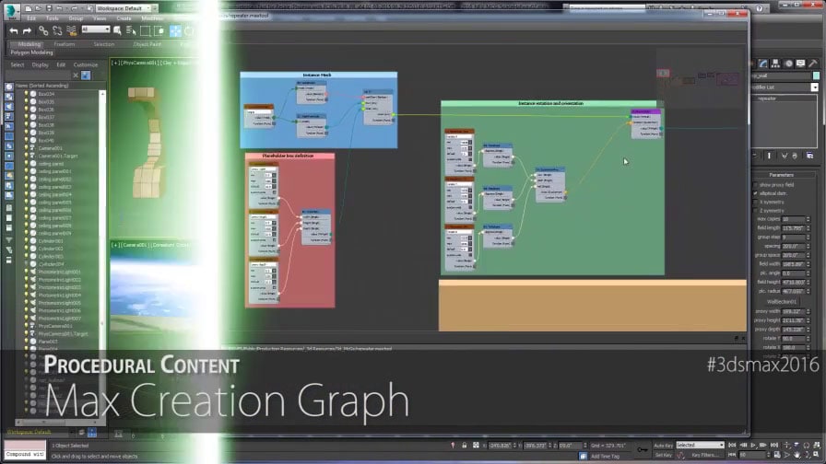The height and width of the screenshot is (464, 826).
Task: Open the Tools menu
Action: tap(53, 18)
